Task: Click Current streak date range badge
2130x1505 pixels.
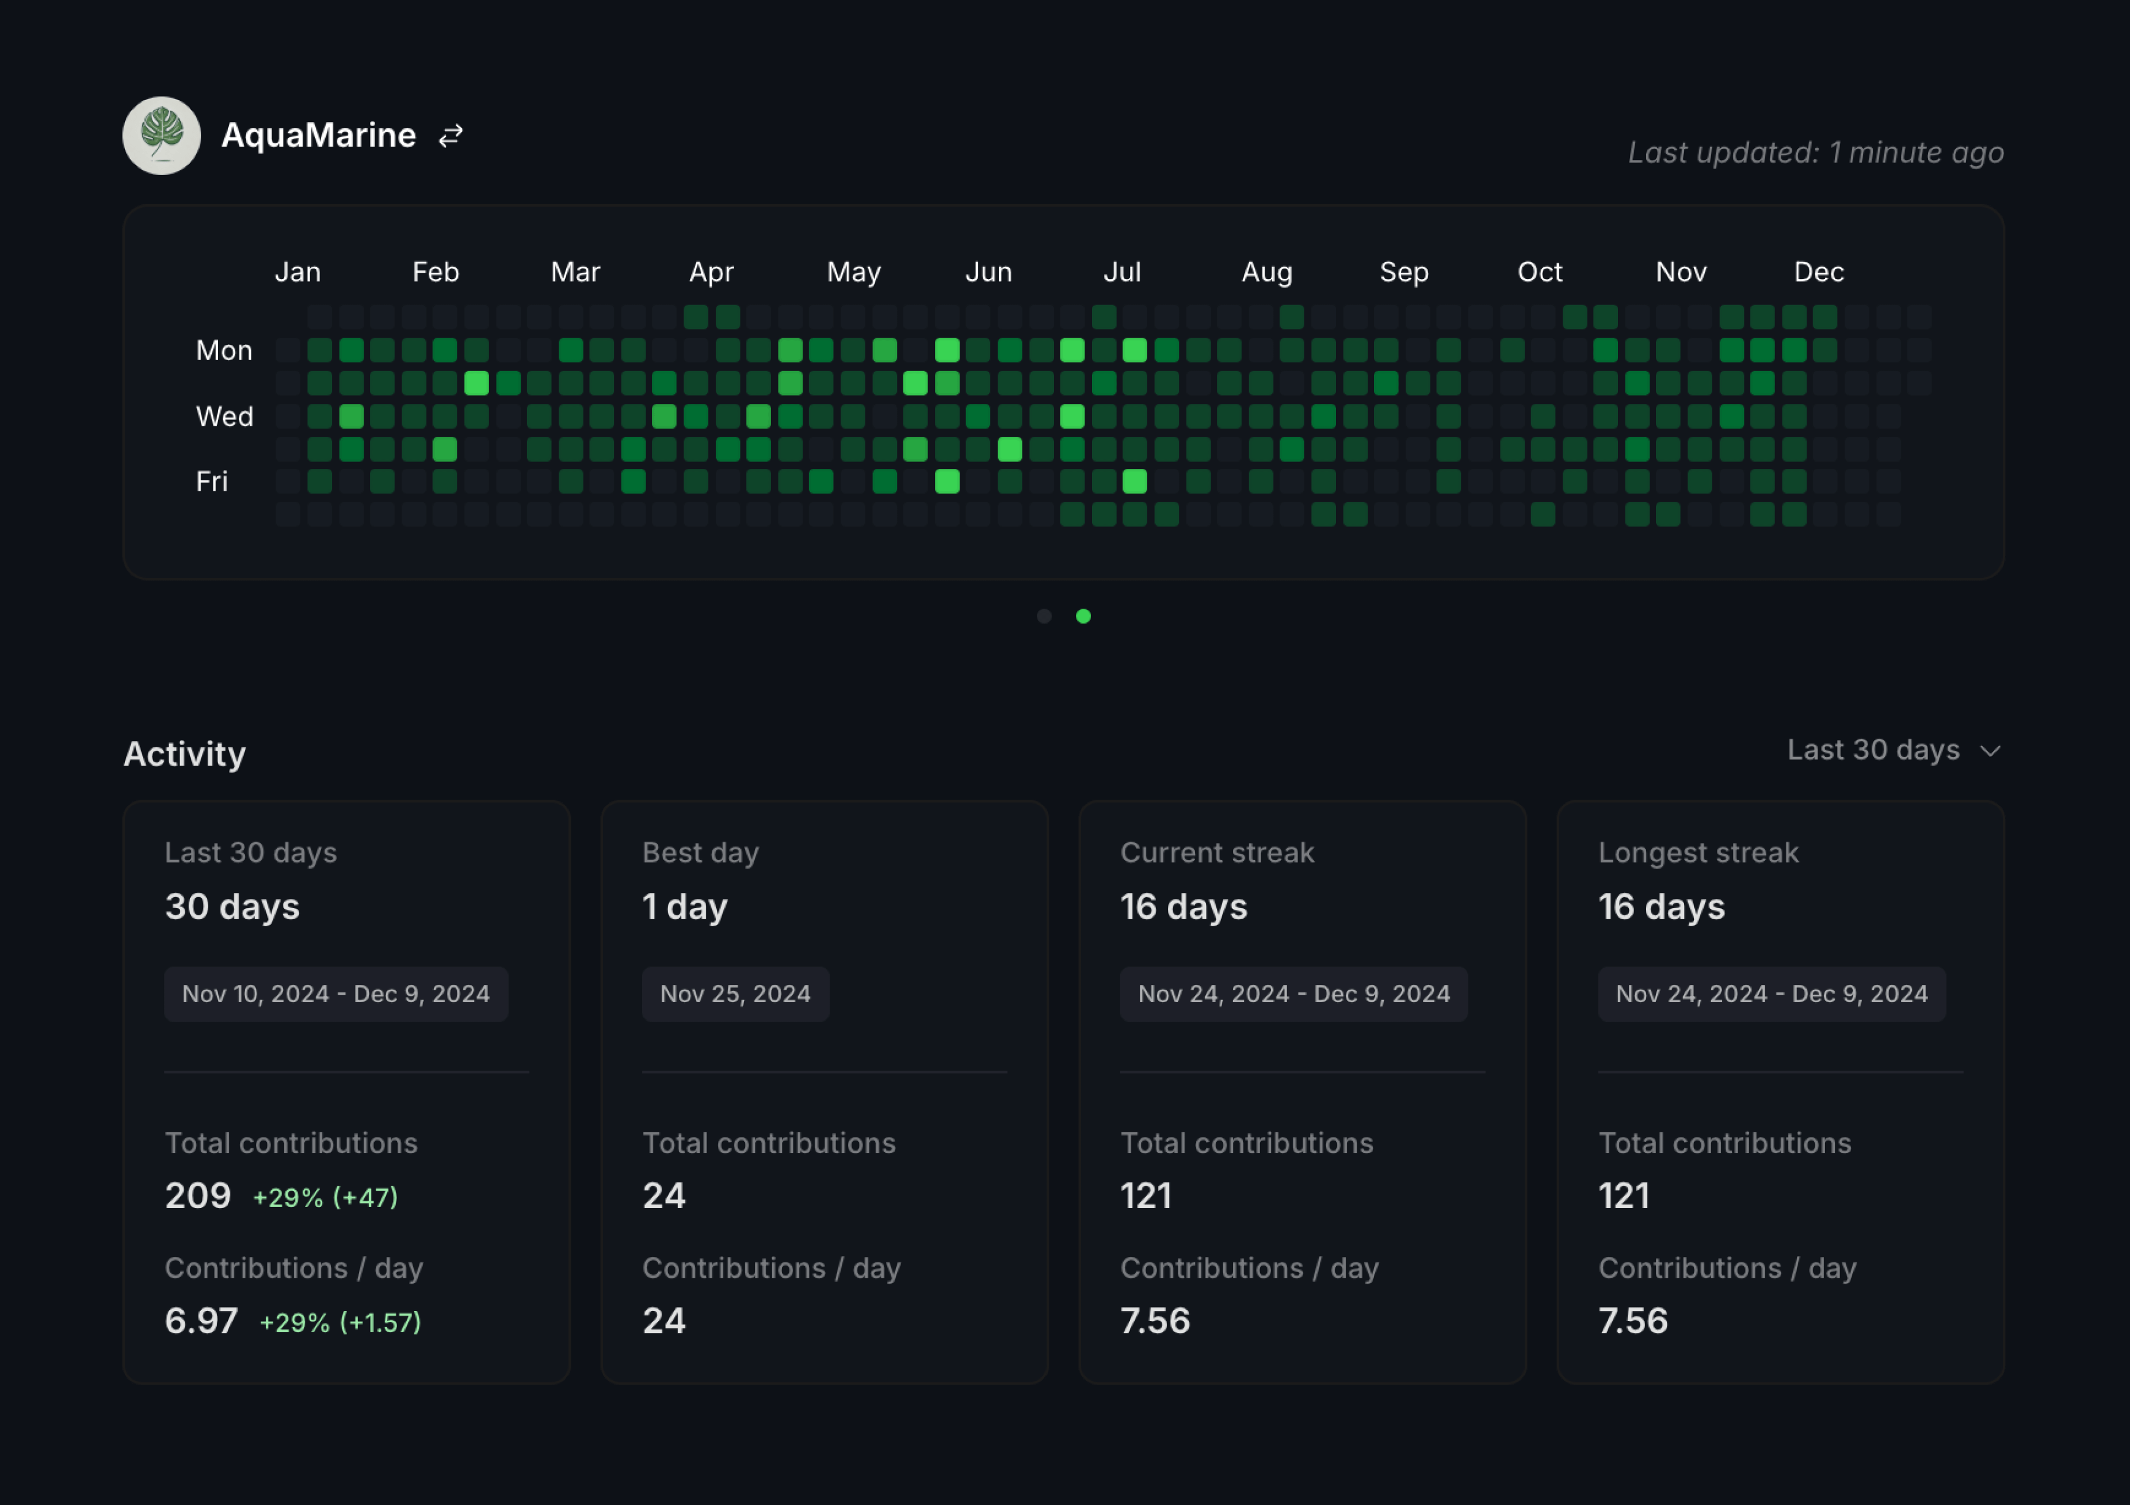Action: point(1293,994)
